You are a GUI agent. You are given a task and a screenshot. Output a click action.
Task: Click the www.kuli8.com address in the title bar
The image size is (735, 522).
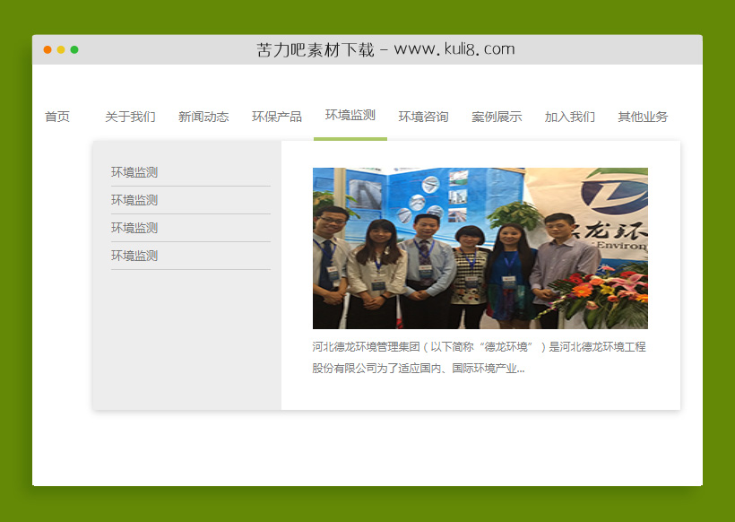(454, 49)
